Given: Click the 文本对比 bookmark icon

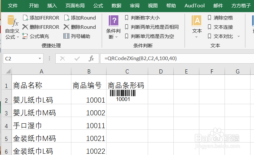Looking at the screenshot, I should [x=209, y=36].
